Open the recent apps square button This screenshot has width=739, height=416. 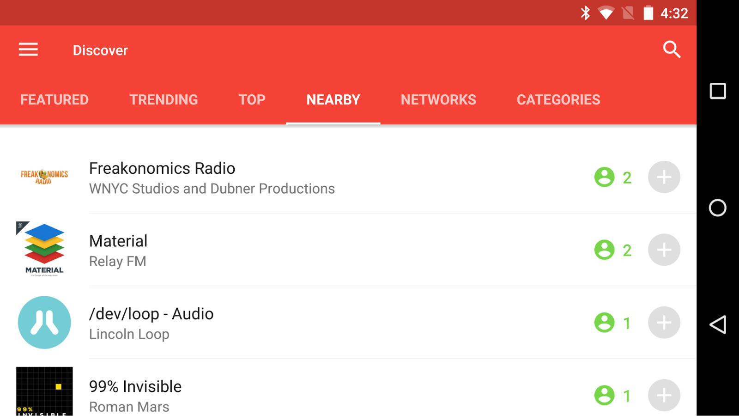[717, 91]
